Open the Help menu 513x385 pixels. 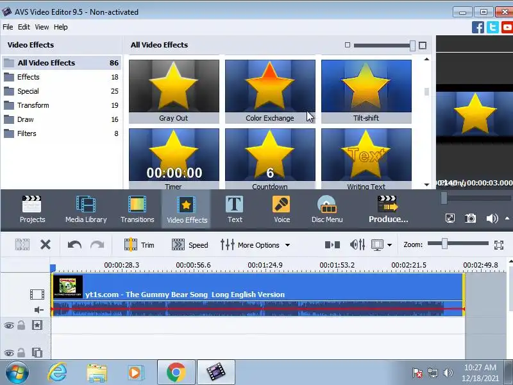coord(60,27)
